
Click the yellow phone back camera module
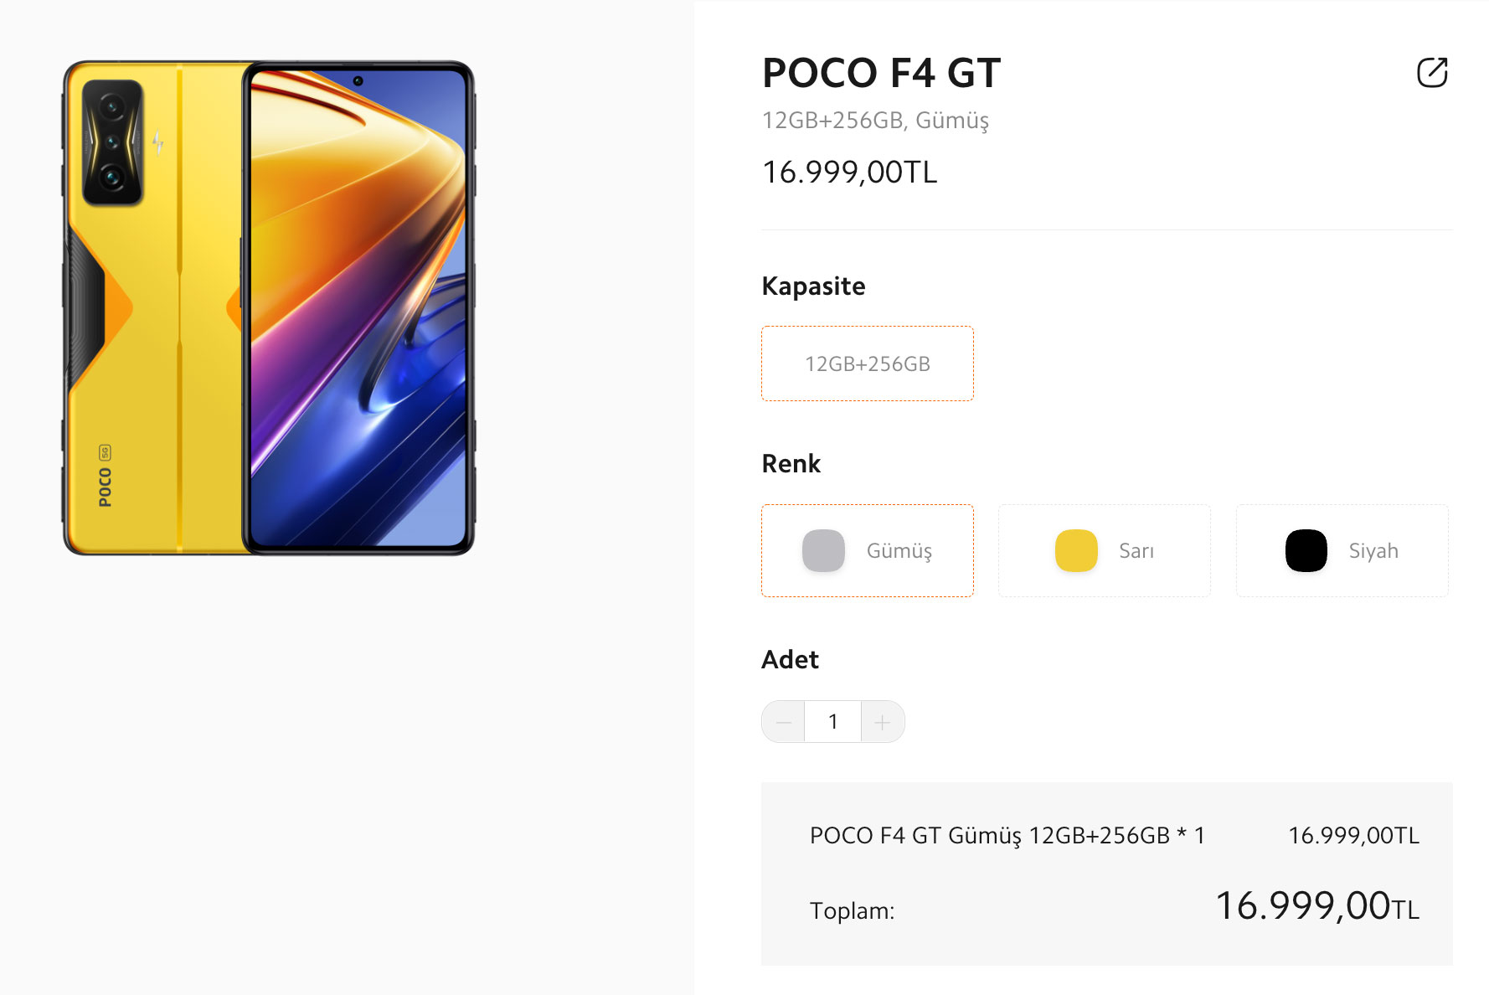tap(112, 142)
